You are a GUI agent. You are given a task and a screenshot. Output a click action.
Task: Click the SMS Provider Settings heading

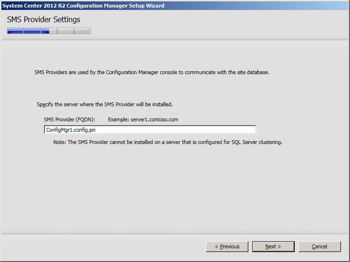(43, 20)
